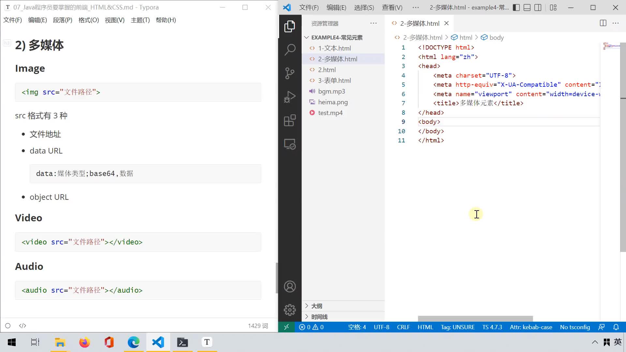Click the TS 4.7.3 version status item

[x=492, y=327]
